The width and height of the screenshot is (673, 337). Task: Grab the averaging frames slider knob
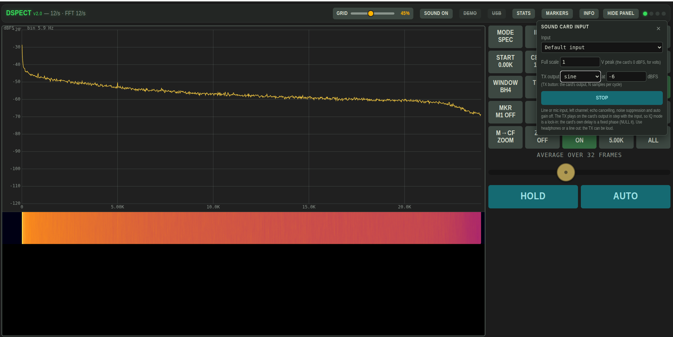click(566, 172)
